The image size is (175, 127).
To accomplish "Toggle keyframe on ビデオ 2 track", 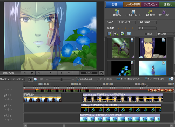I will pos(8,120).
